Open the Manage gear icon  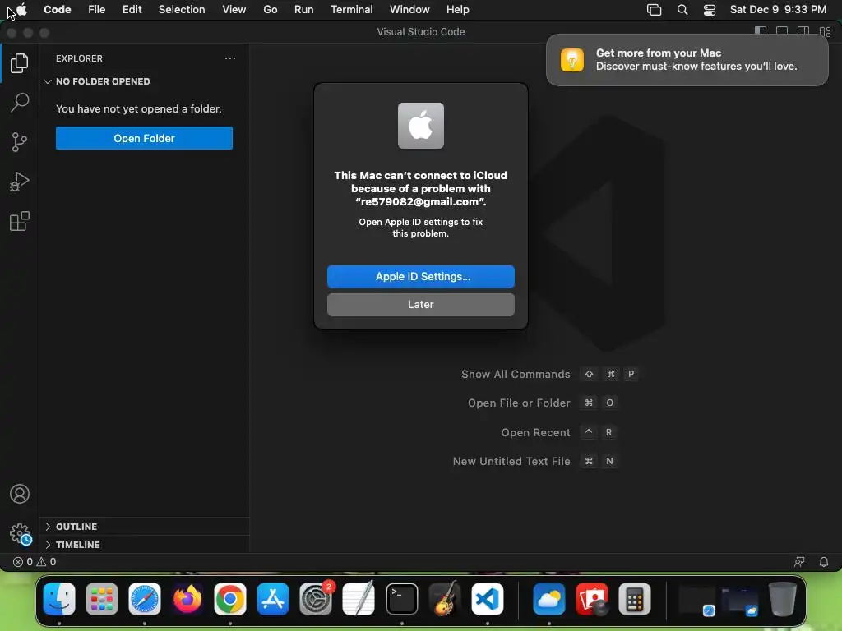pos(20,533)
